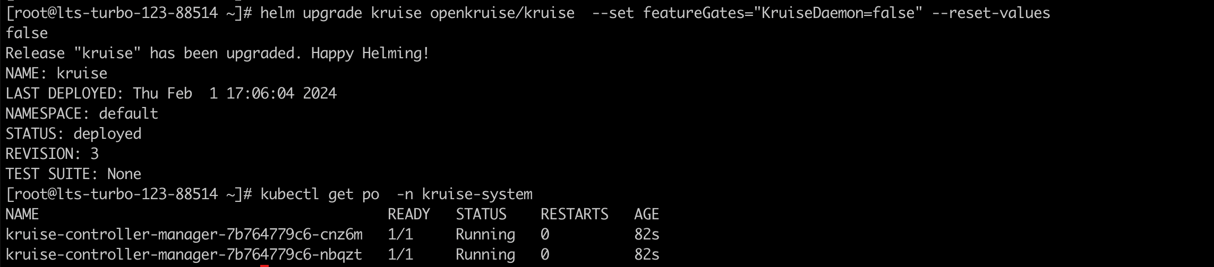Viewport: 1214px width, 267px height.
Task: Click the 1/1 ready value for nbqzt pod
Action: pyautogui.click(x=400, y=254)
